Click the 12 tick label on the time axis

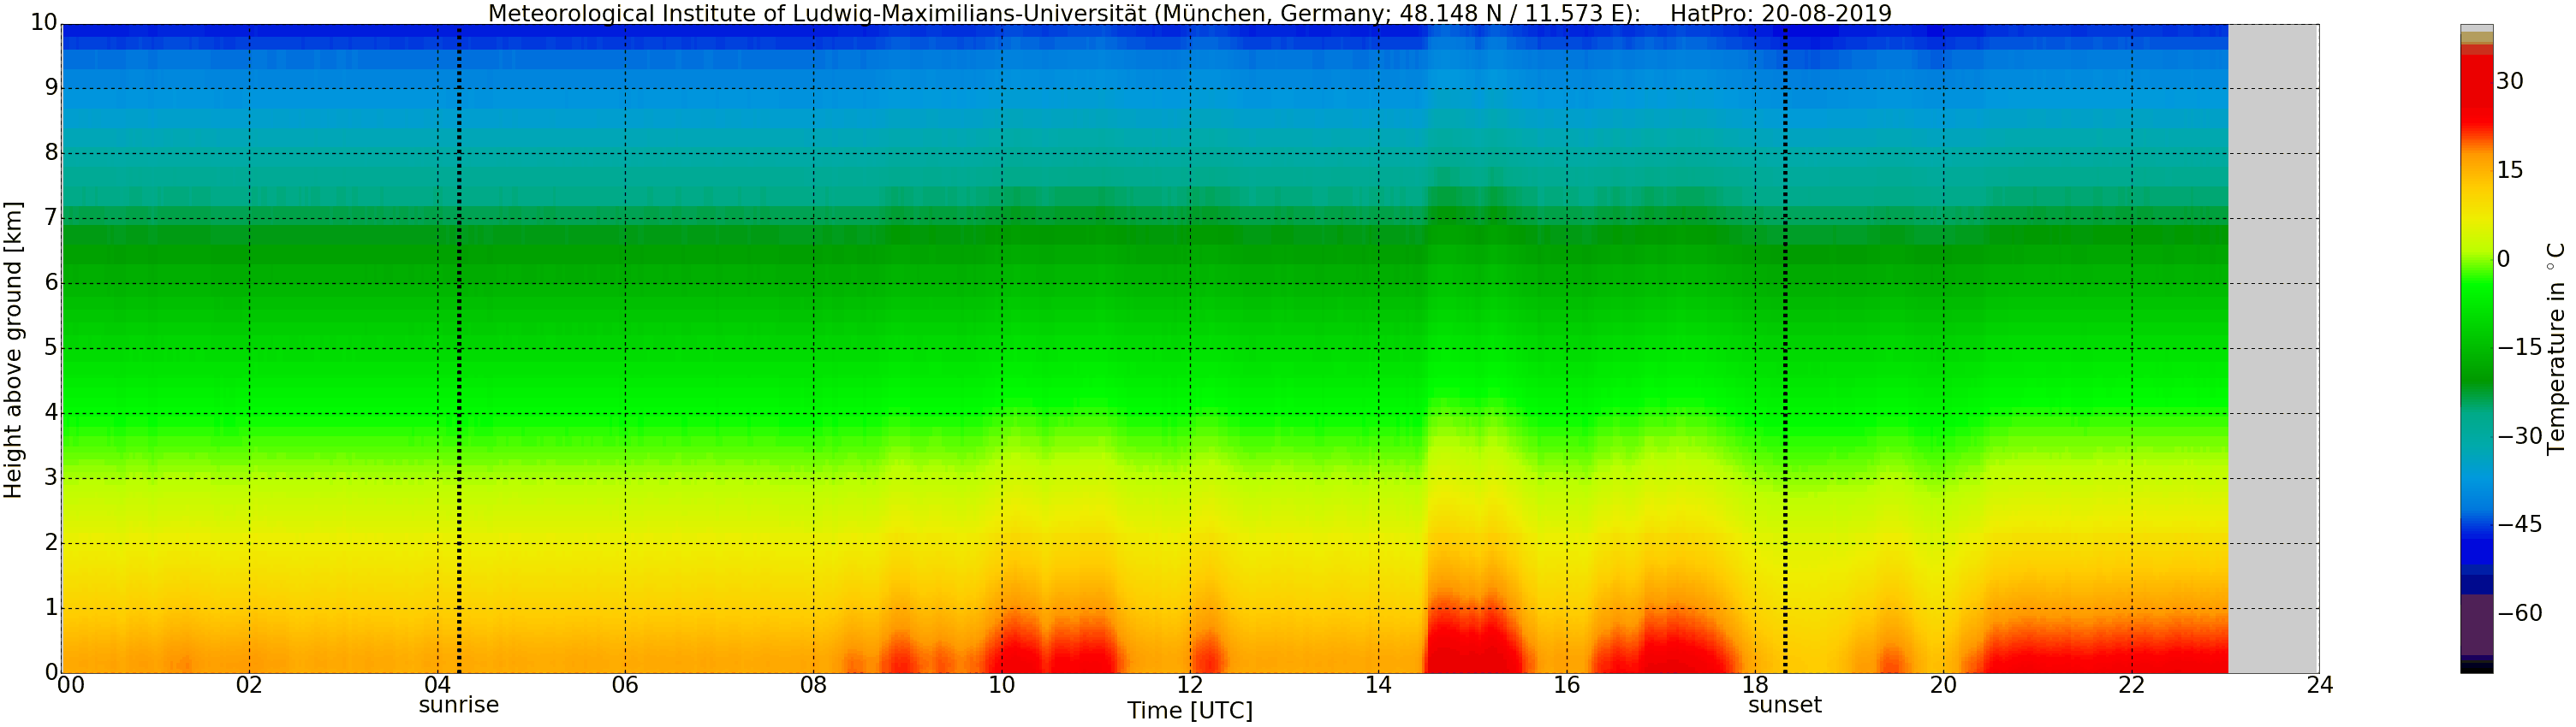[x=1190, y=685]
